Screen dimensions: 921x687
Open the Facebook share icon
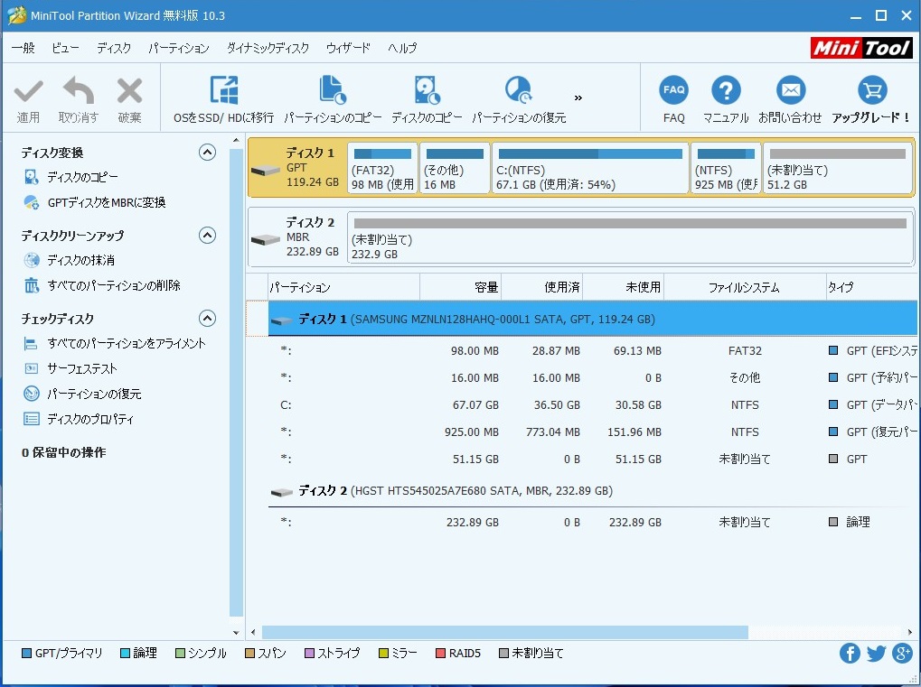(x=850, y=654)
